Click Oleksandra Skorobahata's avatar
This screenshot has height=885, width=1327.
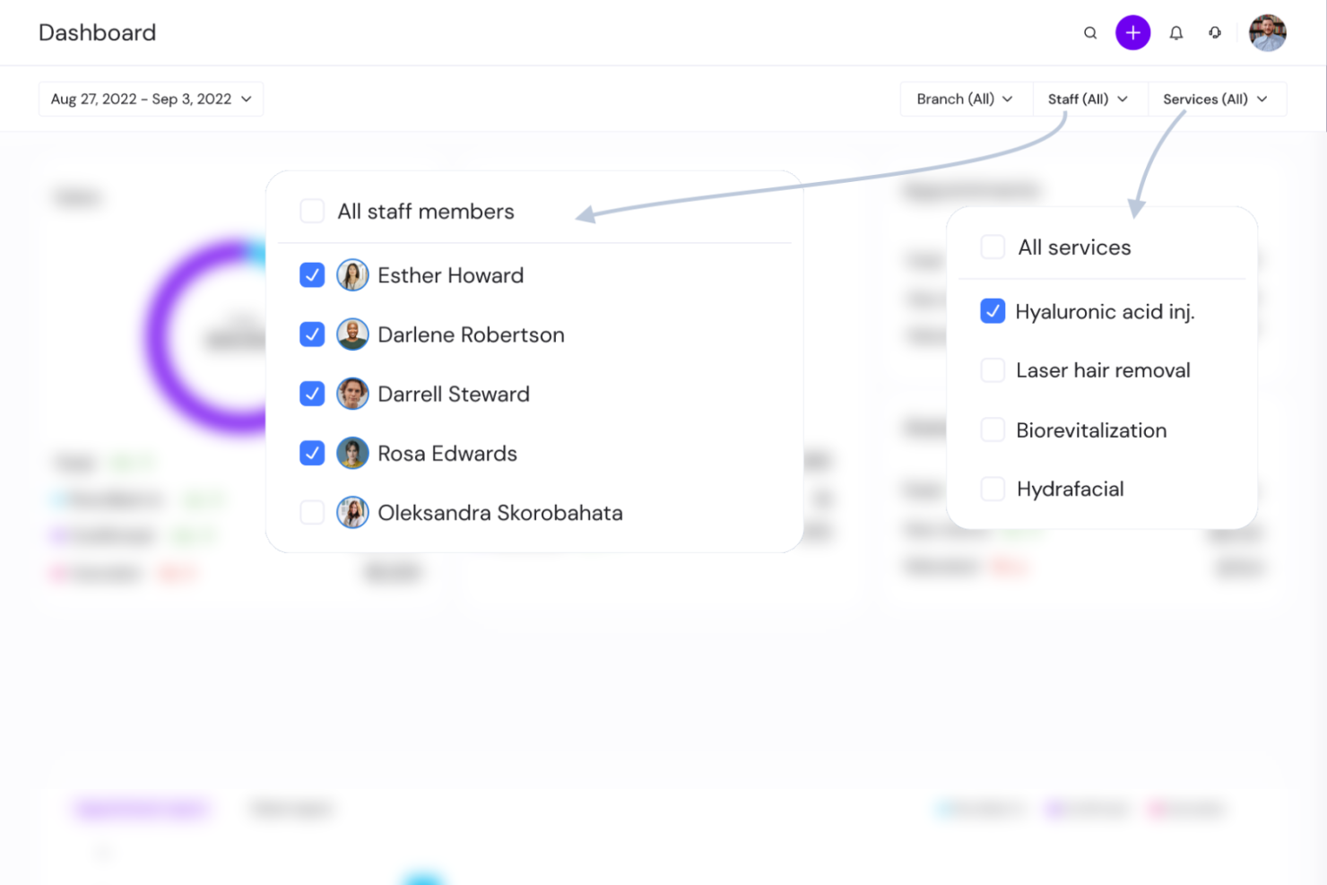pyautogui.click(x=352, y=513)
